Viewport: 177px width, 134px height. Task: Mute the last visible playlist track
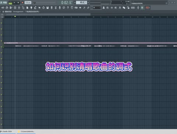(x=1, y=124)
